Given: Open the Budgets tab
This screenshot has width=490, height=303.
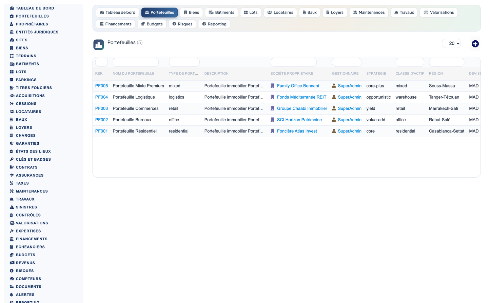Looking at the screenshot, I should click(152, 24).
